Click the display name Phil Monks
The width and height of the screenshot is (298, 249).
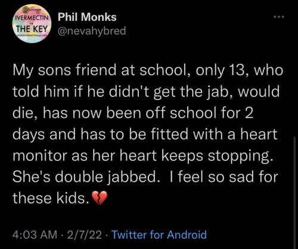tap(87, 17)
